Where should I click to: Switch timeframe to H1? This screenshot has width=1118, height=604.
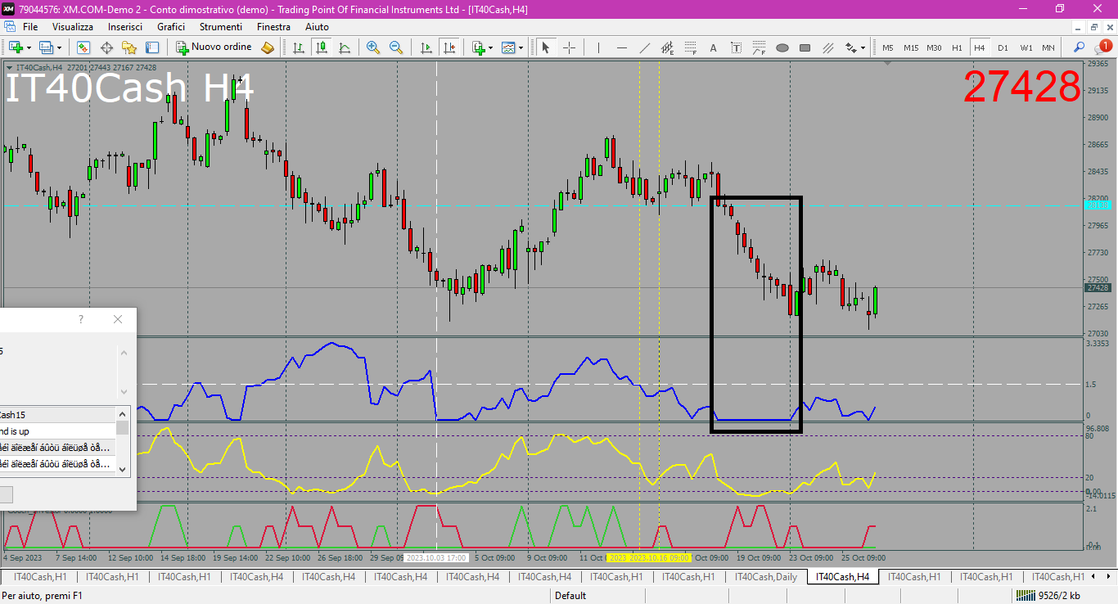[957, 47]
